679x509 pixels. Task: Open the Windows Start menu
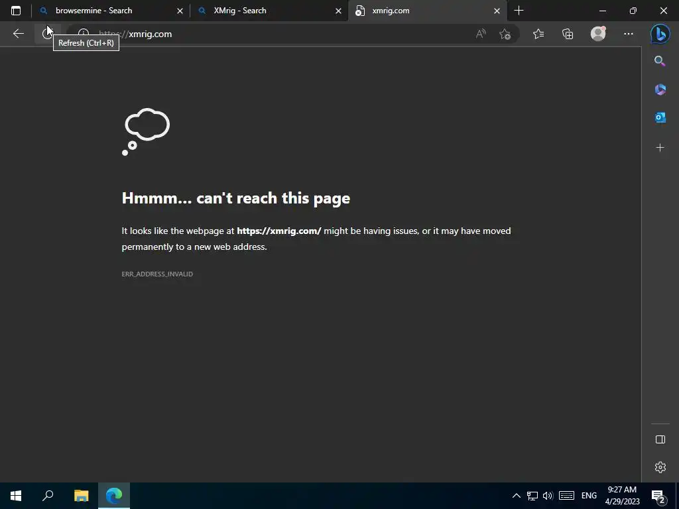pyautogui.click(x=16, y=496)
